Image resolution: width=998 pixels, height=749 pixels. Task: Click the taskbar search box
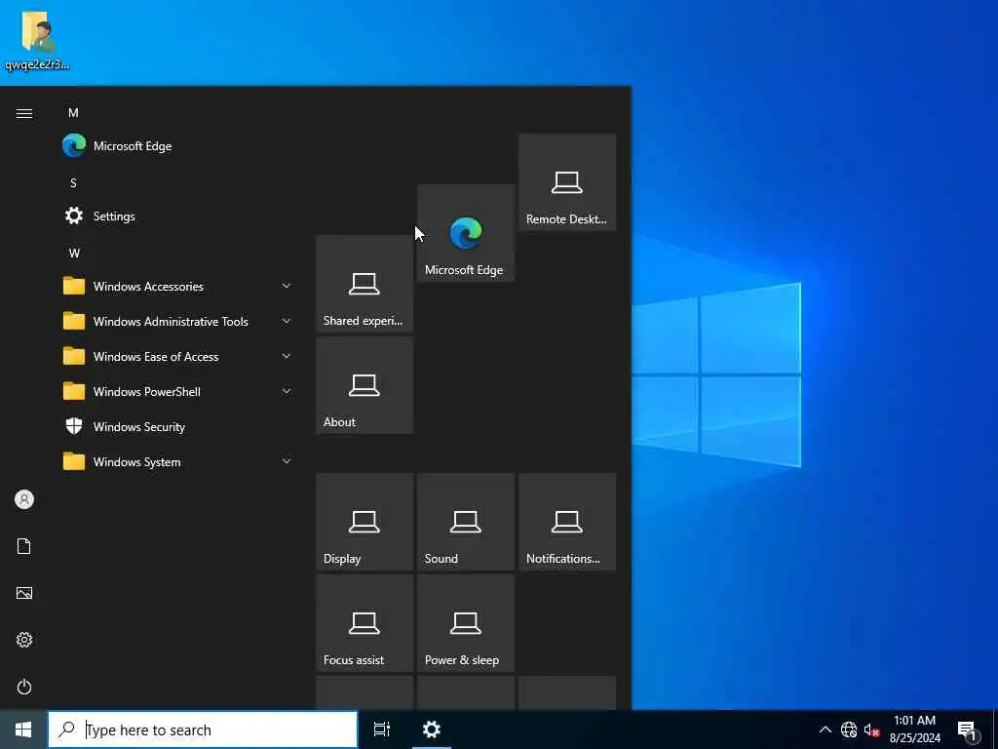(x=203, y=729)
